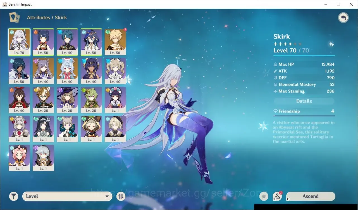Click the sparkle icon next to Skirk's name
Viewport: 358px width, 210px height.
(331, 44)
